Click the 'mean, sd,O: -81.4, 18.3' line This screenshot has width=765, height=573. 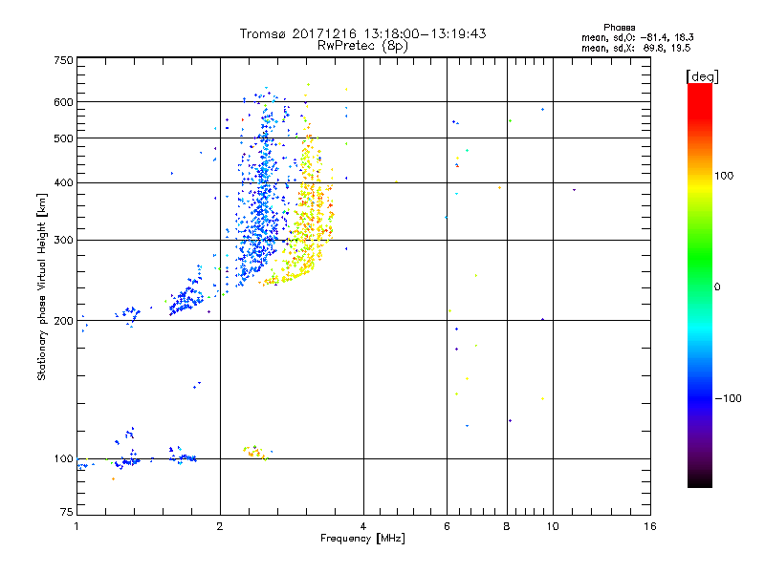tap(637, 37)
